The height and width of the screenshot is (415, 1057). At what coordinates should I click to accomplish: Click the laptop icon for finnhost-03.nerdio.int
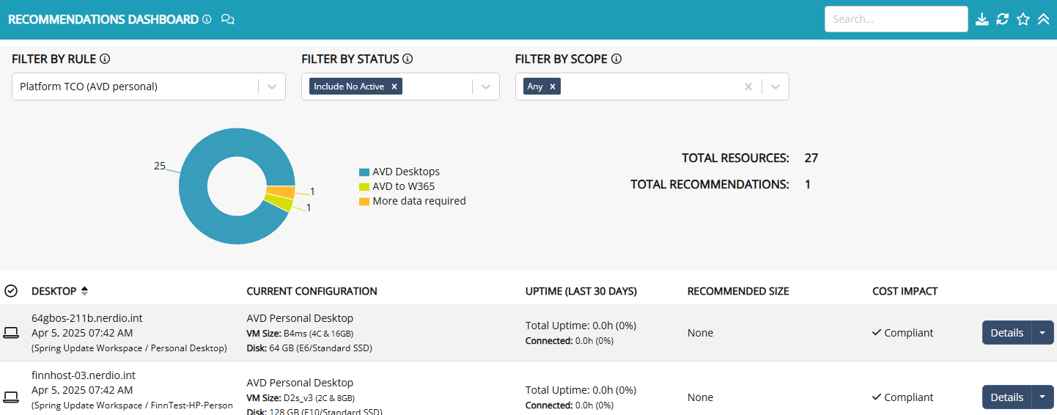[11, 397]
